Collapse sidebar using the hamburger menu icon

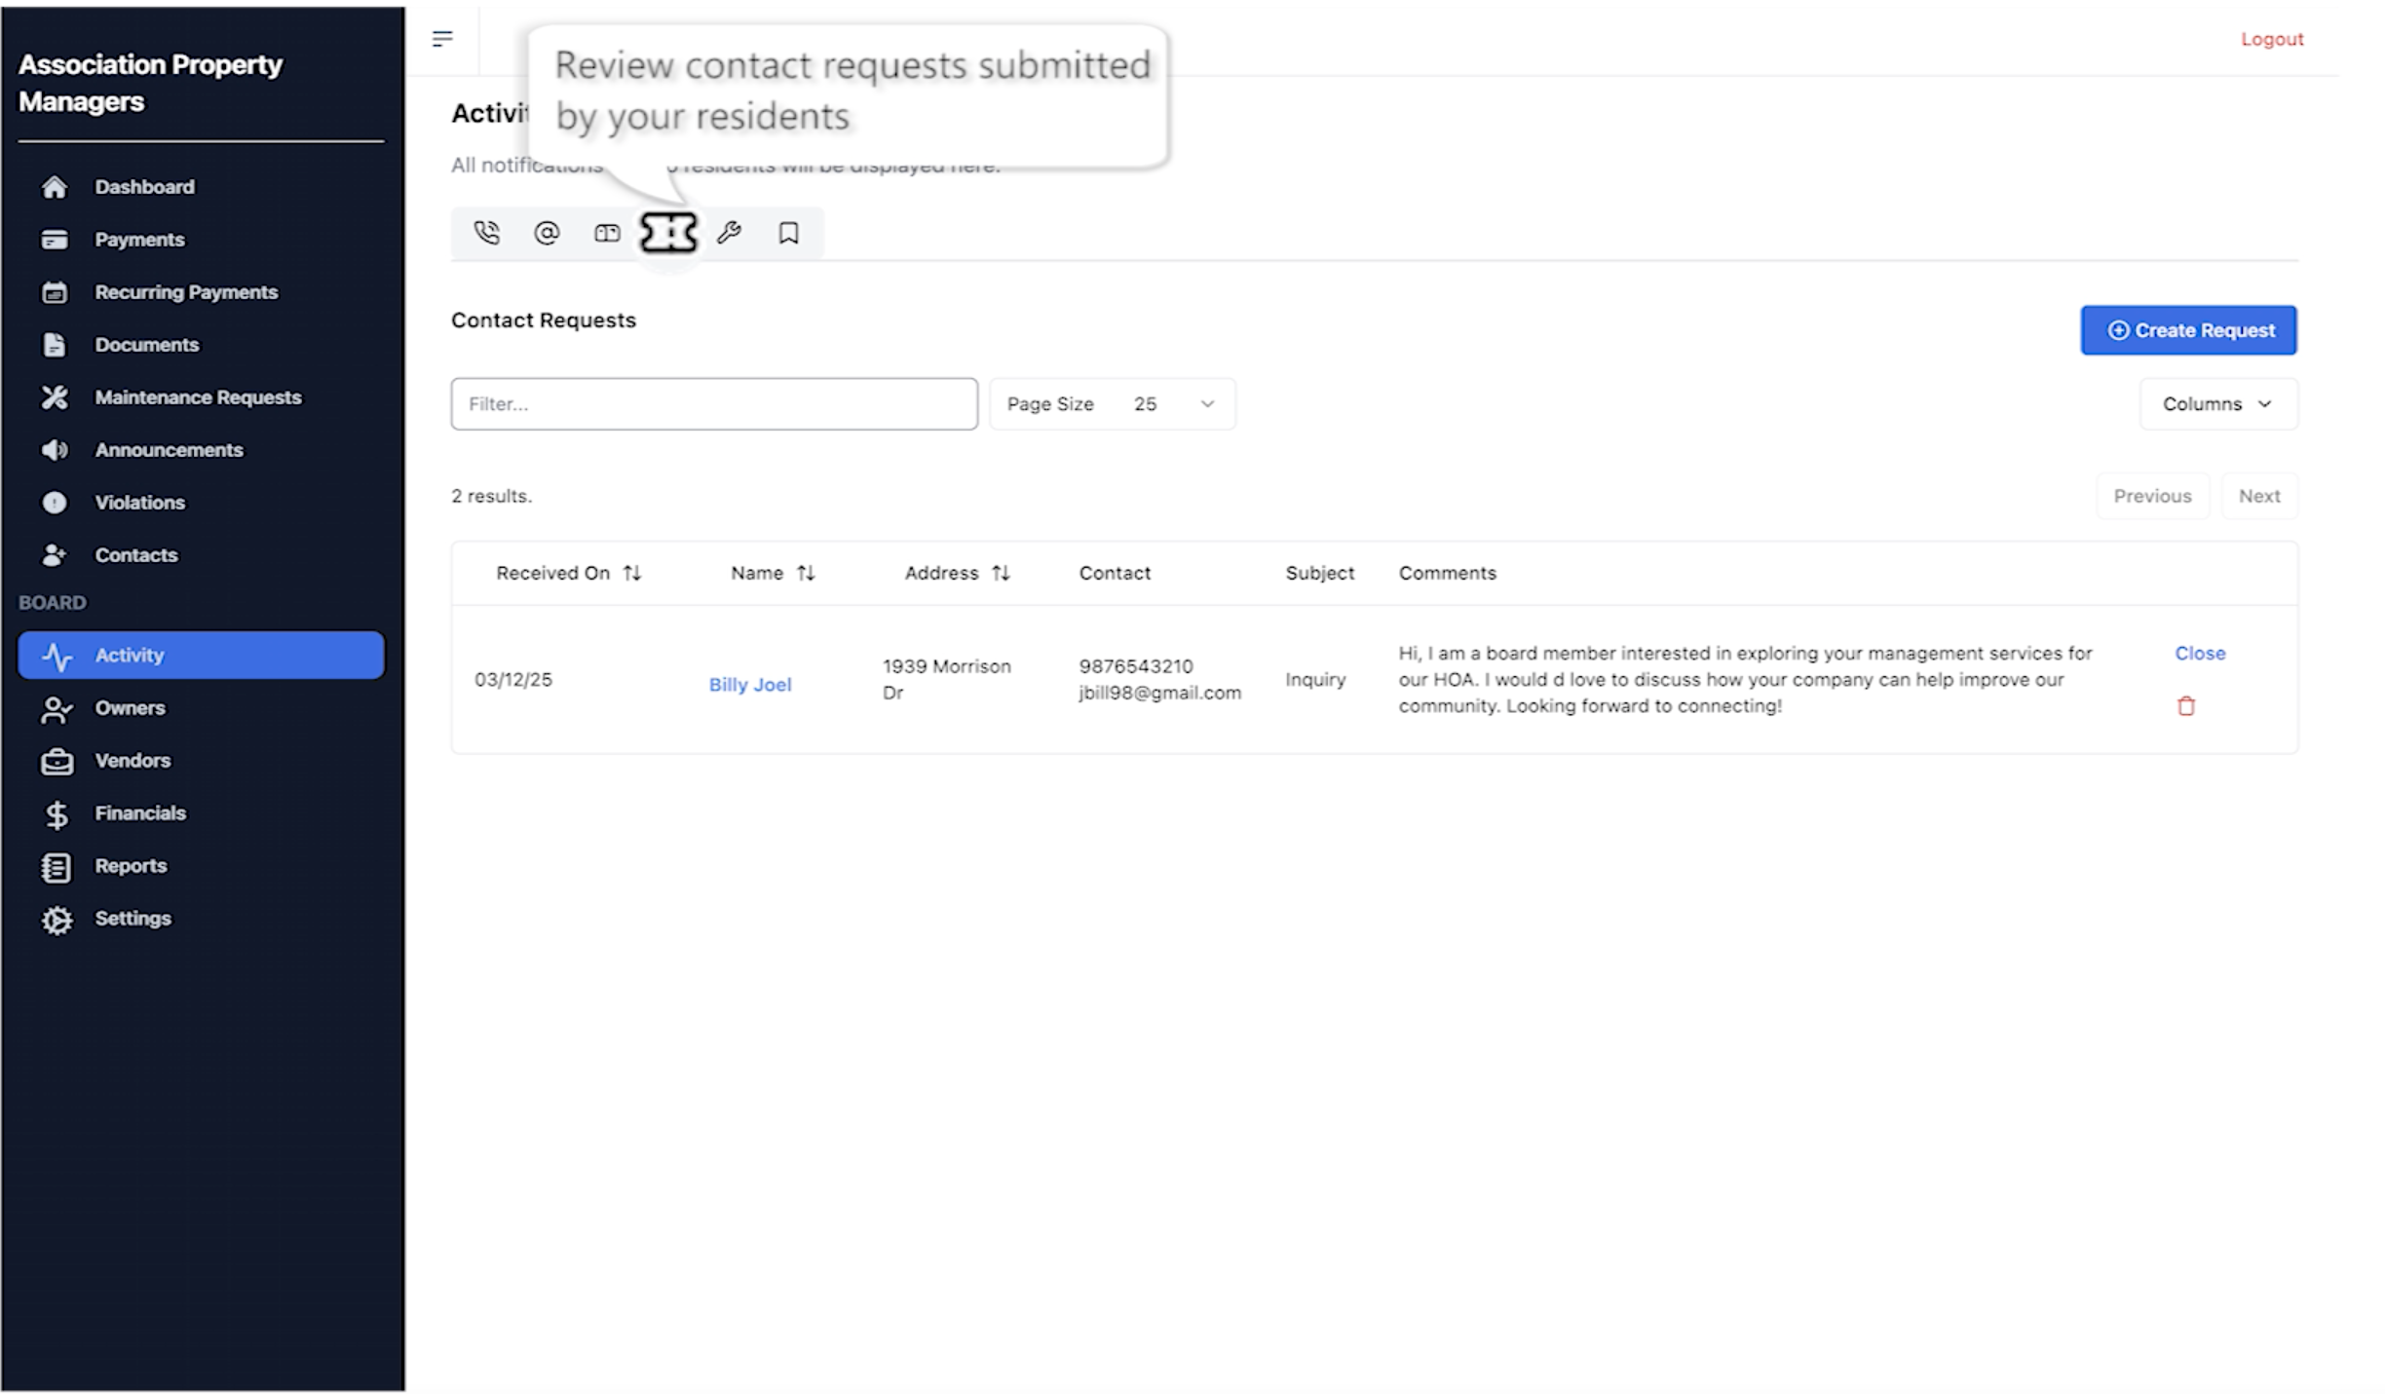[x=442, y=39]
